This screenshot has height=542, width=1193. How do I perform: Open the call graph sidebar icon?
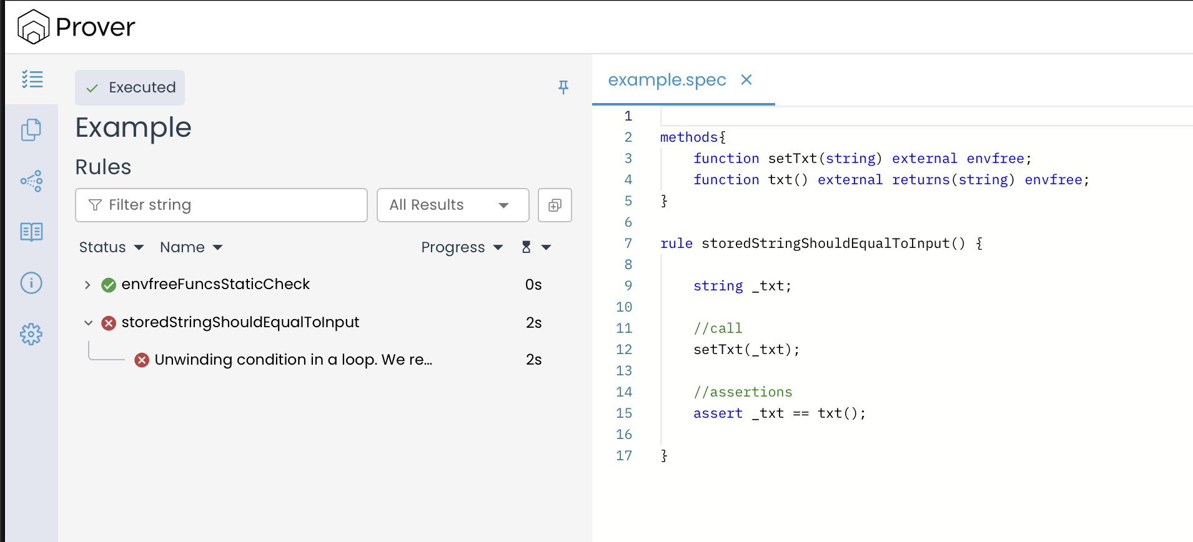pos(31,181)
